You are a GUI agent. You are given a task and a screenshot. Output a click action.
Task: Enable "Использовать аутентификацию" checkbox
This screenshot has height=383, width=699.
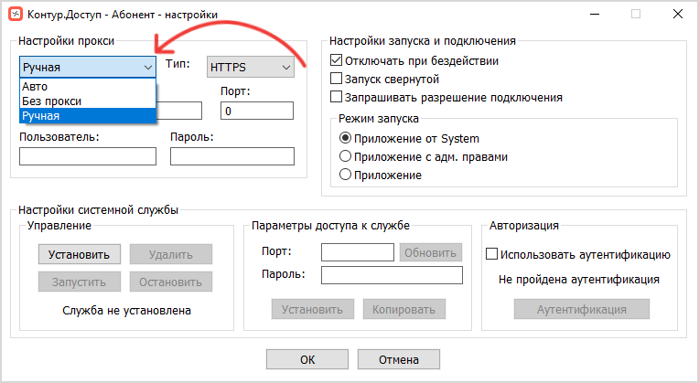[491, 254]
